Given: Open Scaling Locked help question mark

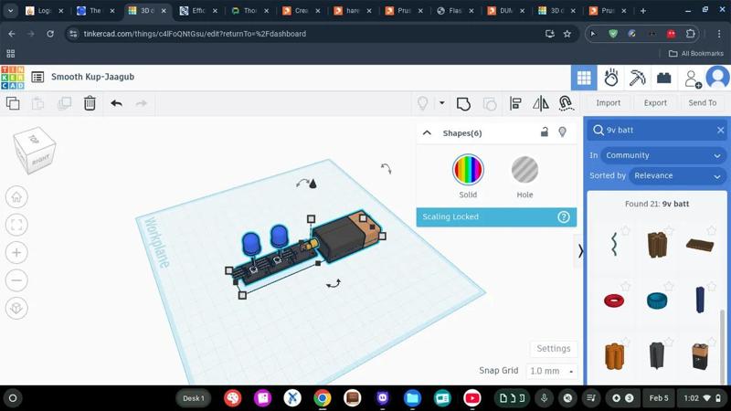Looking at the screenshot, I should point(563,216).
